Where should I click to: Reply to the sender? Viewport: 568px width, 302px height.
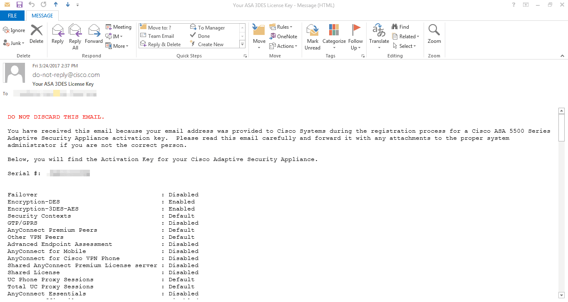pyautogui.click(x=57, y=34)
